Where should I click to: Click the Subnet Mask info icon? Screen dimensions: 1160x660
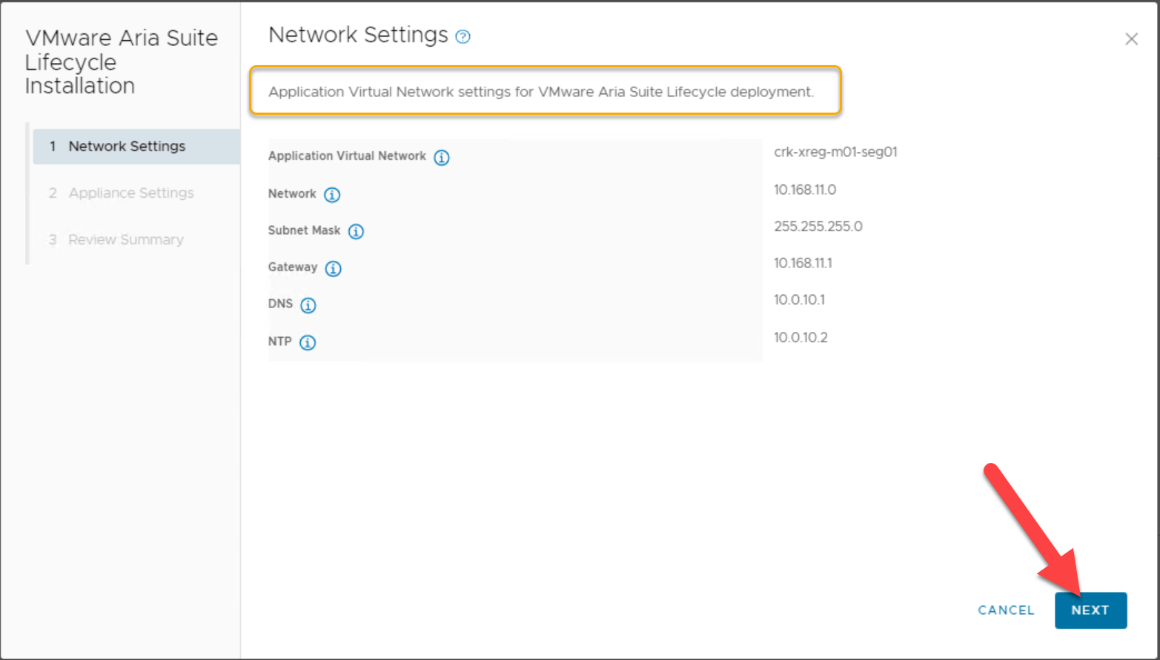click(356, 231)
